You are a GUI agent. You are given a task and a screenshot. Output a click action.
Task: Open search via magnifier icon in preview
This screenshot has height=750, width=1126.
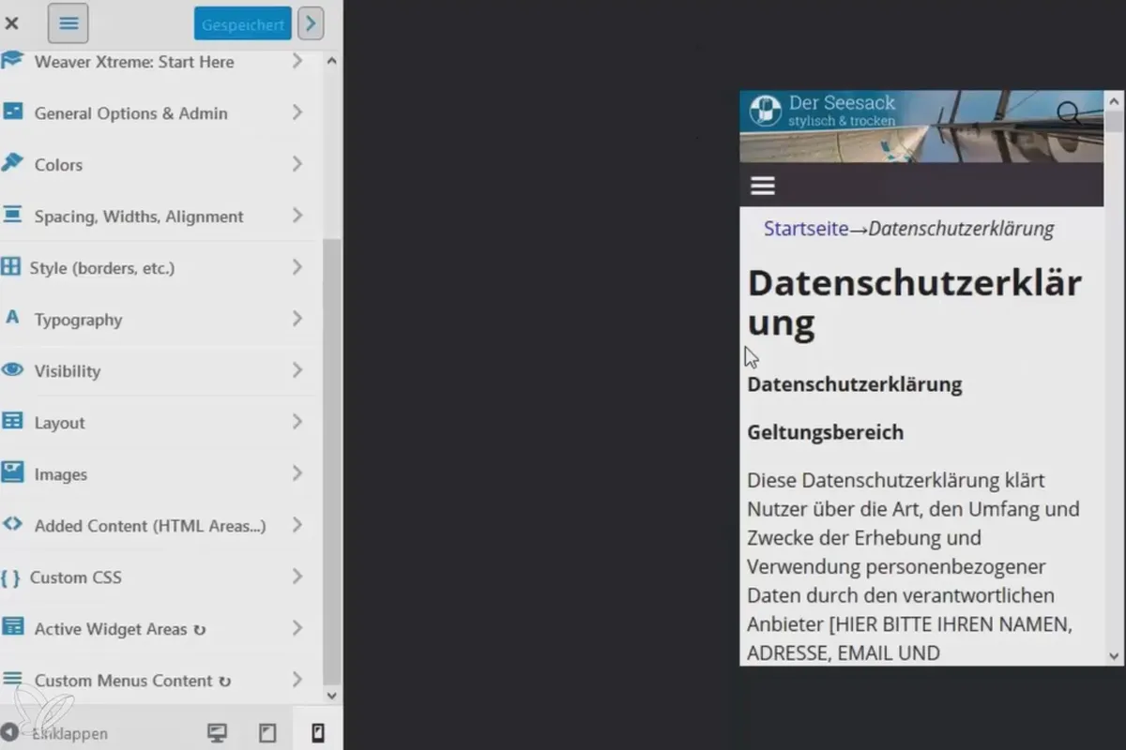(x=1068, y=113)
